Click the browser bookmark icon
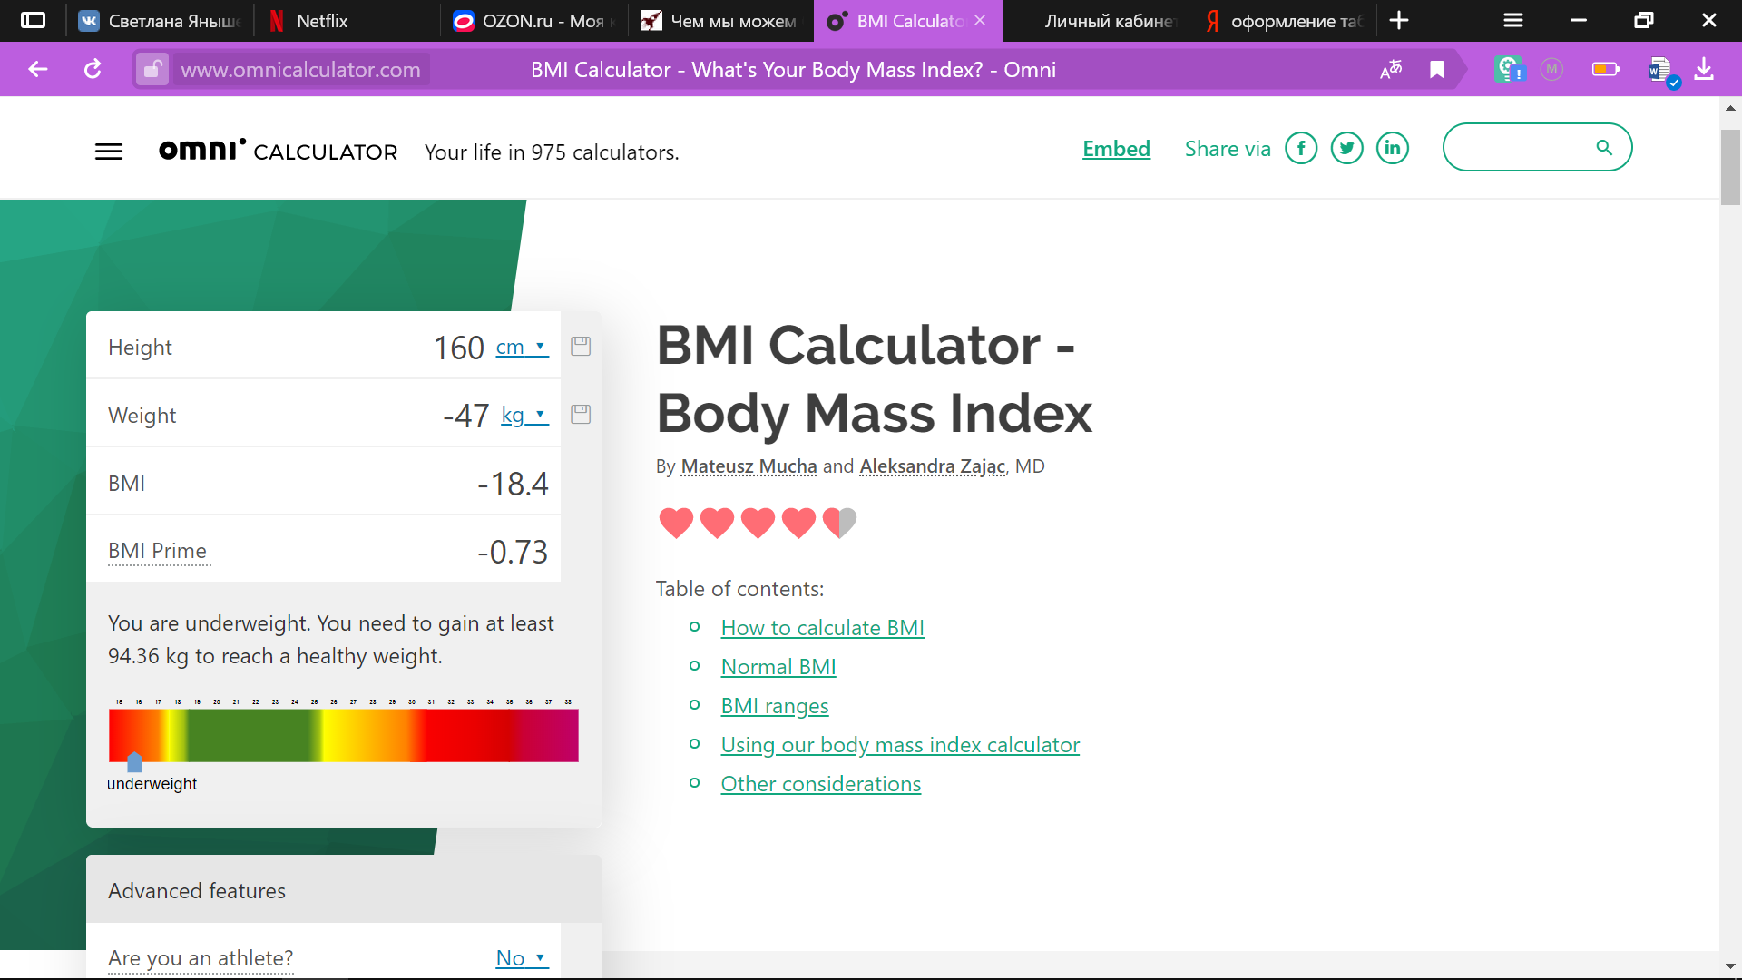The image size is (1742, 980). (1437, 69)
